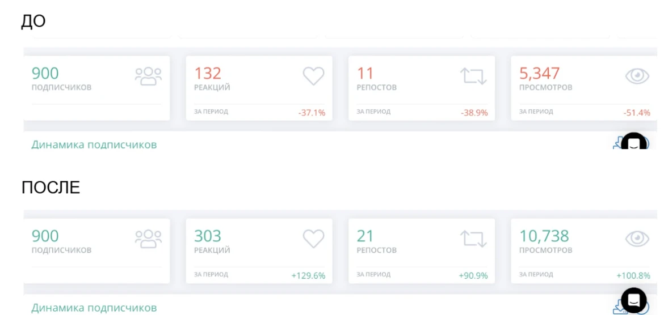Image resolution: width=664 pixels, height=315 pixels.
Task: Click subscribers group icon in ПОСЛЕ card
Action: click(148, 239)
